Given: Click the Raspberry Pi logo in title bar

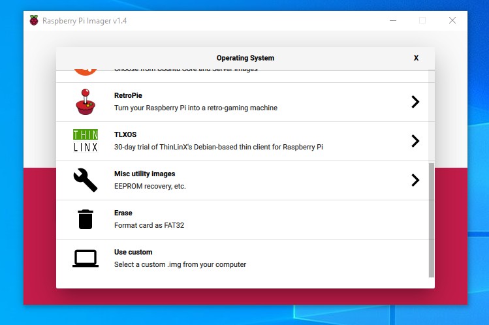Looking at the screenshot, I should 34,20.
